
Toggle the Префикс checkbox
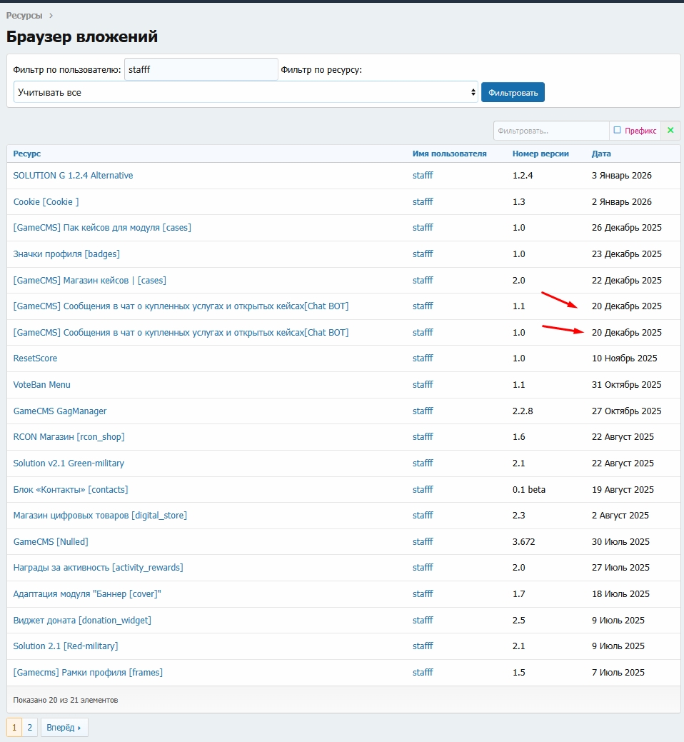tap(618, 131)
